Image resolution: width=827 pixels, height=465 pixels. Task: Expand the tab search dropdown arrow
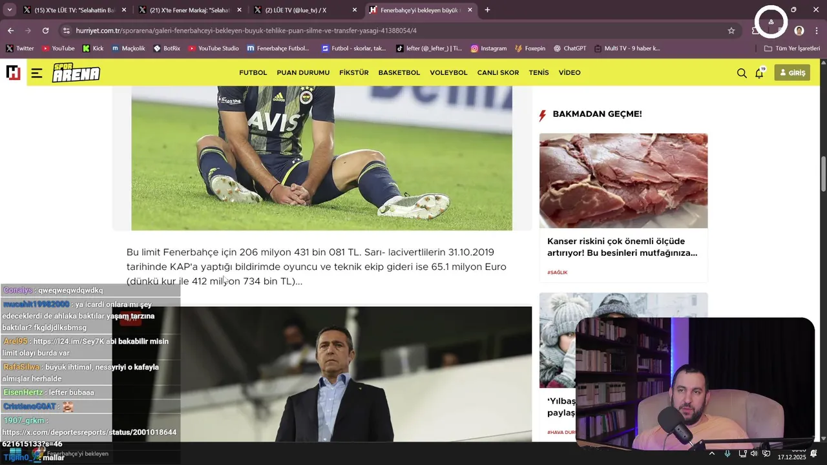[x=9, y=10]
